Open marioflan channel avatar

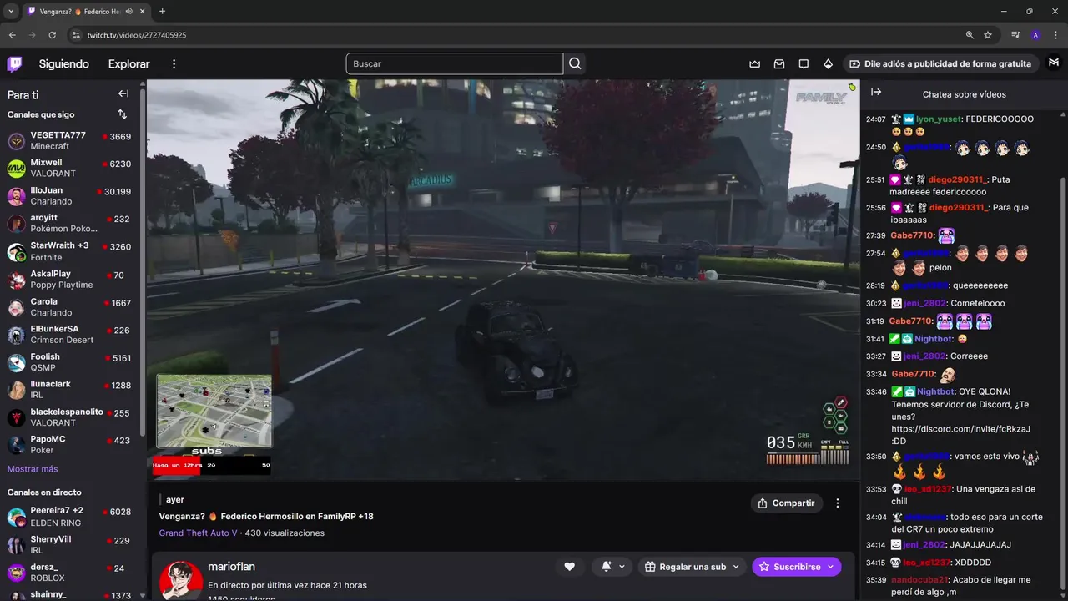click(181, 580)
